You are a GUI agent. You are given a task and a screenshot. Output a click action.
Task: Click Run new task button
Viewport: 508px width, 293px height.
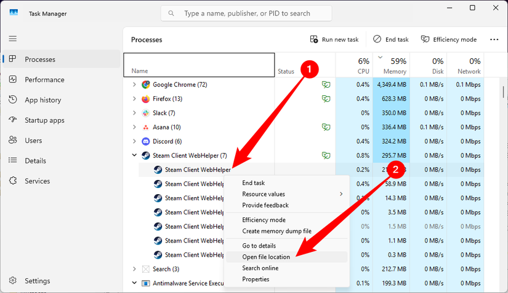[x=334, y=39]
